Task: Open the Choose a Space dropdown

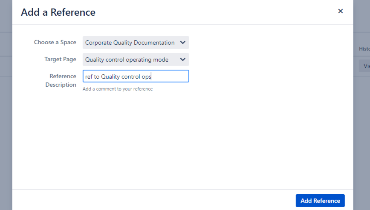Action: pyautogui.click(x=136, y=43)
